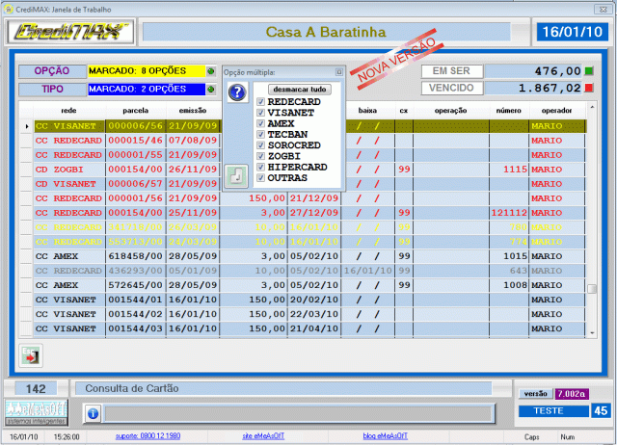617x445 pixels.
Task: Click the green indicator beside TIPO field
Action: tap(210, 90)
